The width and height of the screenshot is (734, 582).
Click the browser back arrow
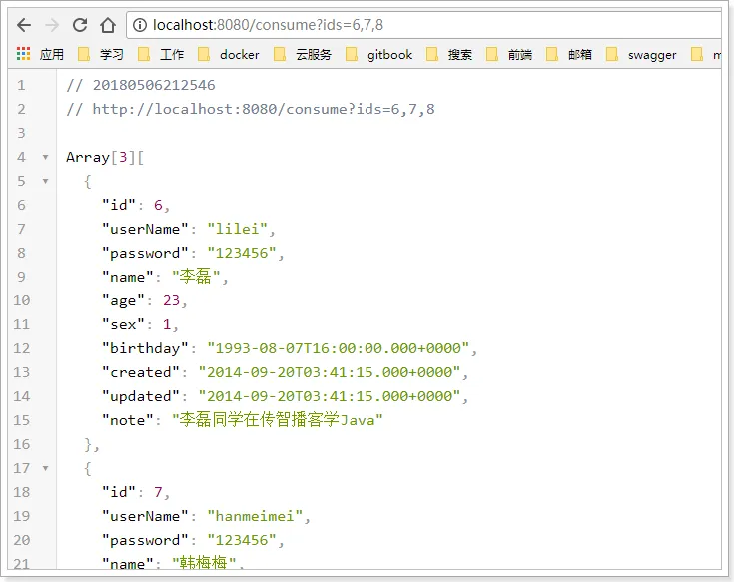point(24,25)
